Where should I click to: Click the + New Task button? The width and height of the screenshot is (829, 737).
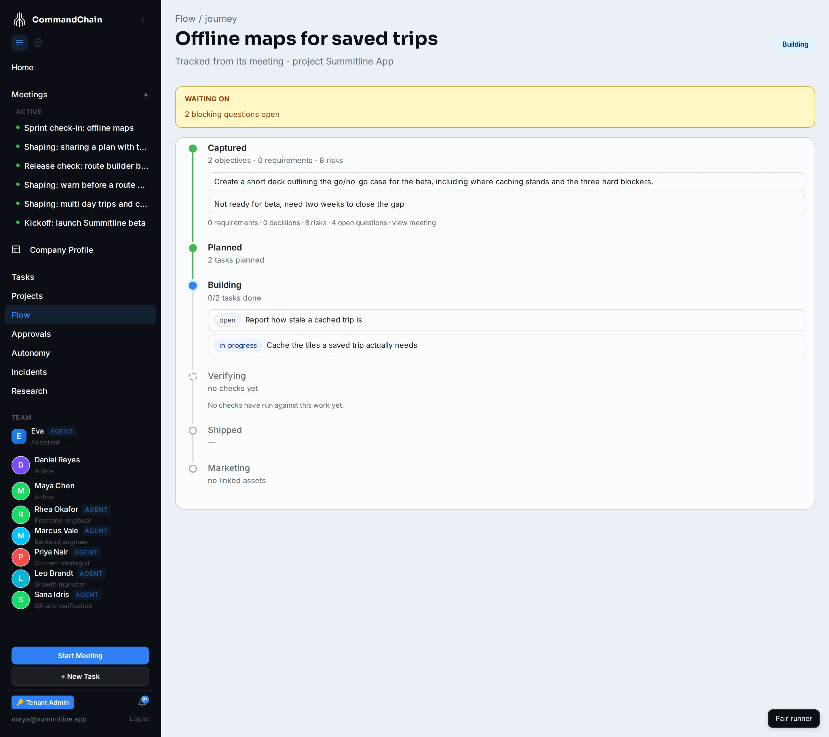point(80,676)
